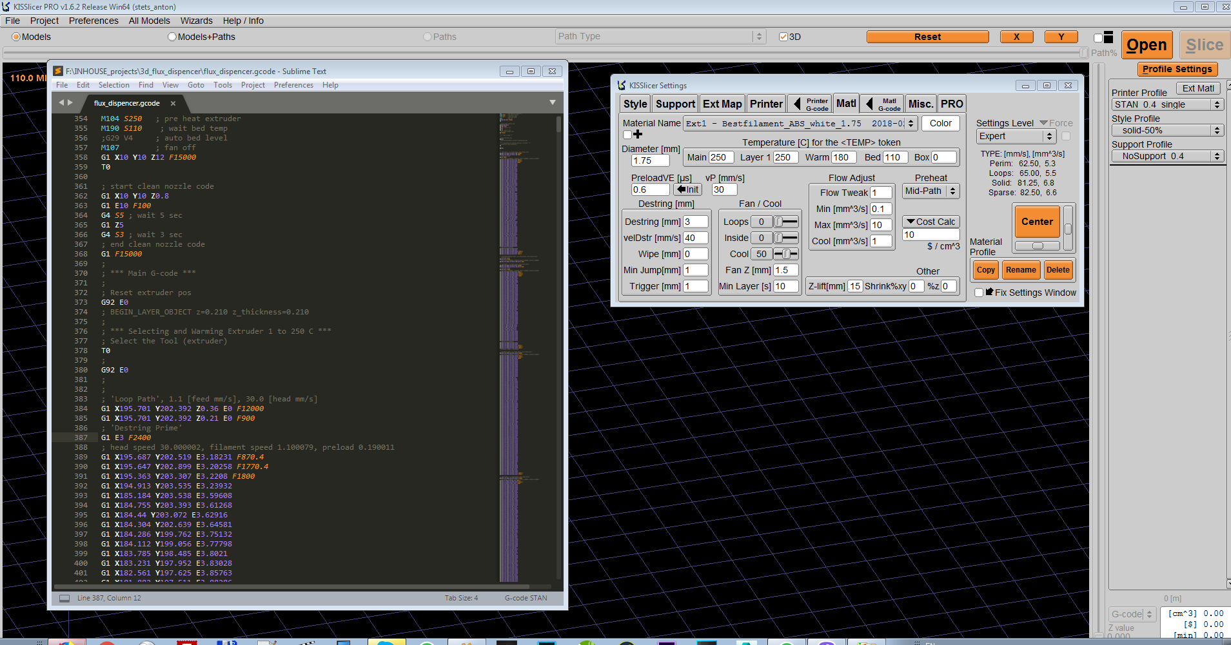The image size is (1231, 645).
Task: Open the Wizards menu in KISSlicer
Action: (x=196, y=21)
